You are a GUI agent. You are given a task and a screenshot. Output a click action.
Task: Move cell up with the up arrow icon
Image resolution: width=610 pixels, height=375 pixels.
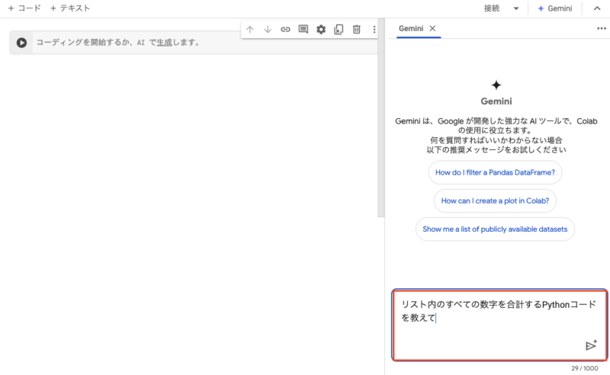(250, 29)
